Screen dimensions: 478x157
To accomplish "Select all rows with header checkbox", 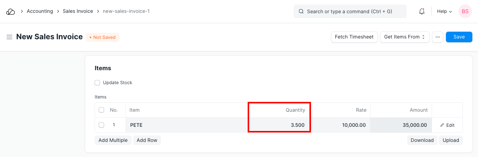I will (101, 110).
